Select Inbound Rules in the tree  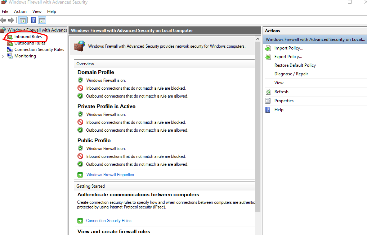point(28,37)
